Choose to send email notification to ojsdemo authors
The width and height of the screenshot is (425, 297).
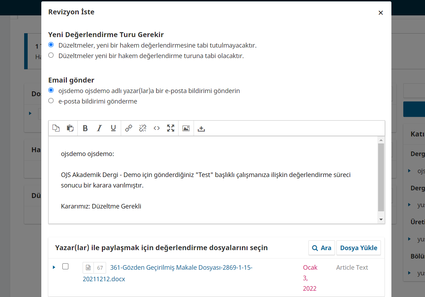(x=51, y=90)
